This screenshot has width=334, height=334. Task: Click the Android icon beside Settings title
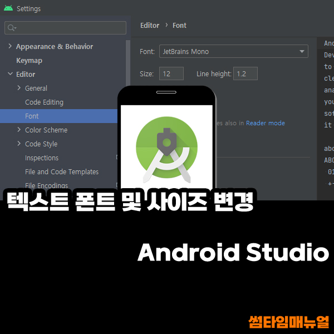[8, 8]
